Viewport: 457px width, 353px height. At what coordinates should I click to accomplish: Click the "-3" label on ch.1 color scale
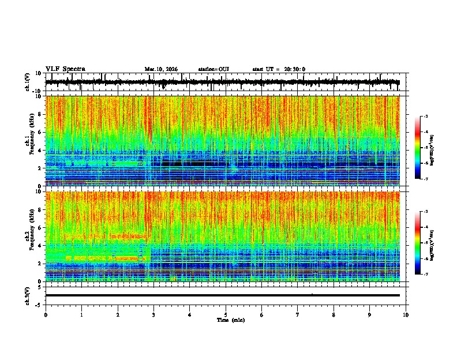425,116
